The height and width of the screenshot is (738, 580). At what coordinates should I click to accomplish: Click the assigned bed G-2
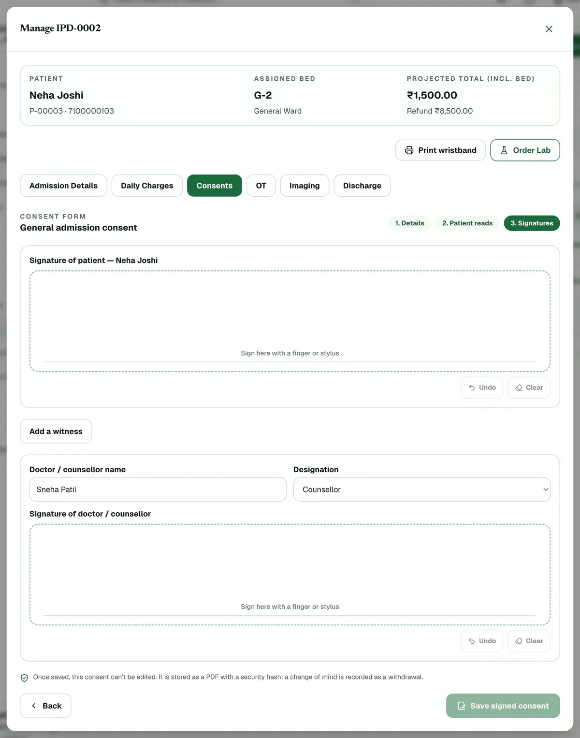[x=263, y=95]
